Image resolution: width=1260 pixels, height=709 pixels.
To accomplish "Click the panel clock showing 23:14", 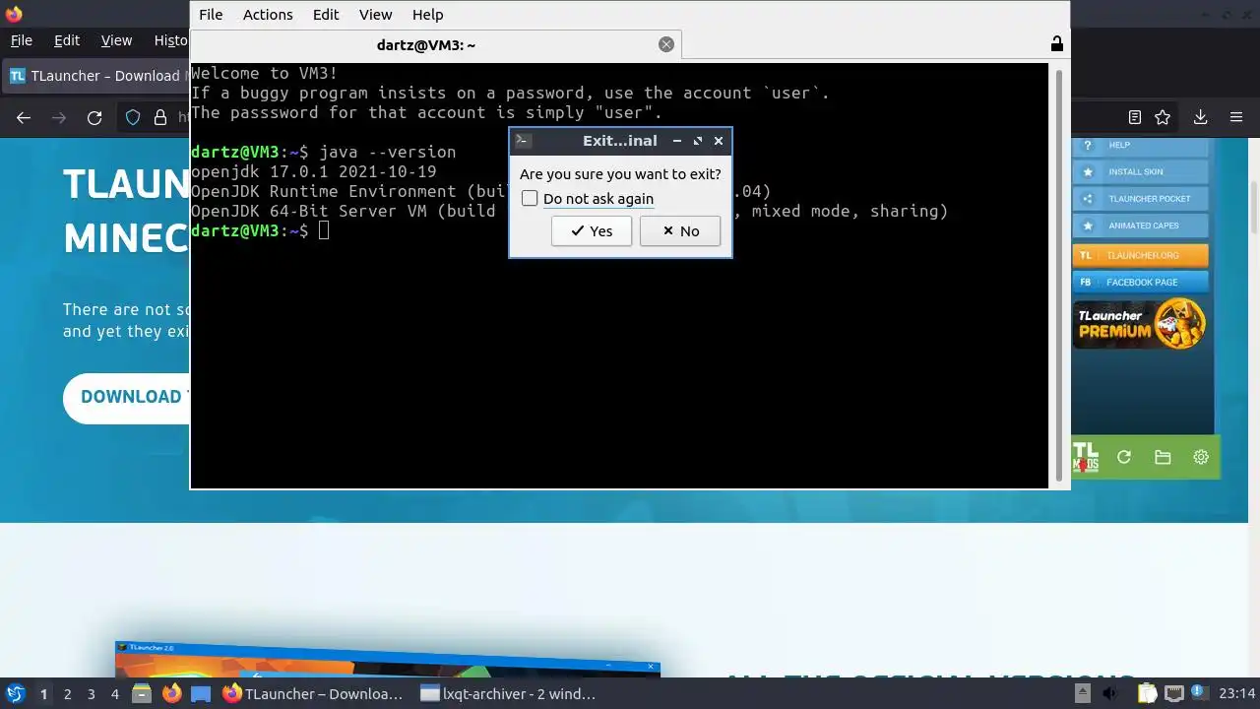I will [1237, 694].
